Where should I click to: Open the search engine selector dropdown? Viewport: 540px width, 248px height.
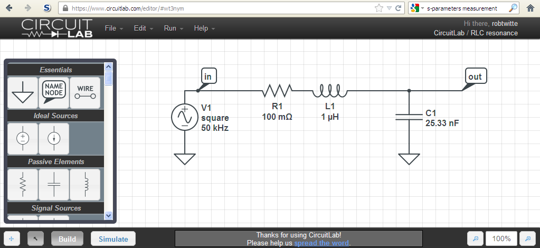coord(417,8)
